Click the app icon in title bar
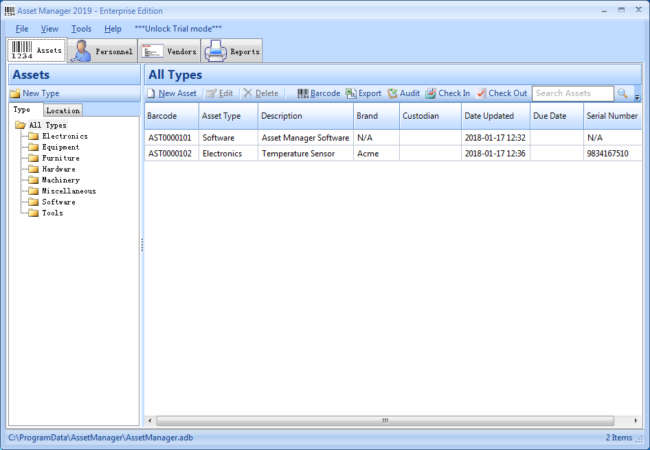The image size is (650, 450). [9, 11]
